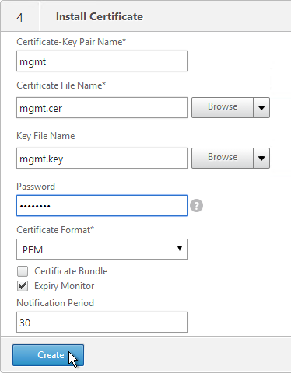Click the Notification Period field showing 30
The width and height of the screenshot is (291, 373).
pos(102,322)
